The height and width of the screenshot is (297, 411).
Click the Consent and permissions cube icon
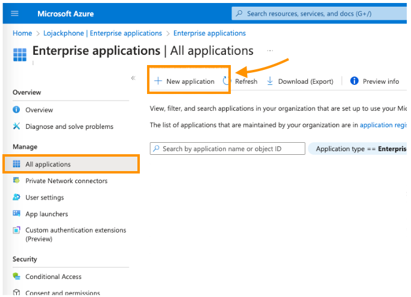click(16, 292)
